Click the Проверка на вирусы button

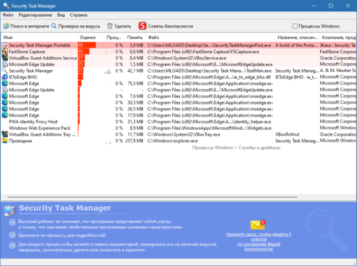(x=76, y=26)
